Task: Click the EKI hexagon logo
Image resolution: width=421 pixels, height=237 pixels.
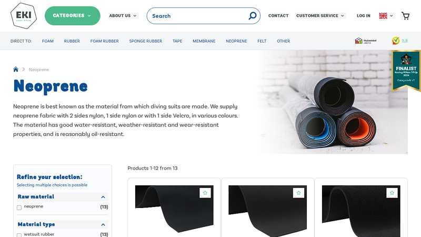Action: pyautogui.click(x=24, y=16)
